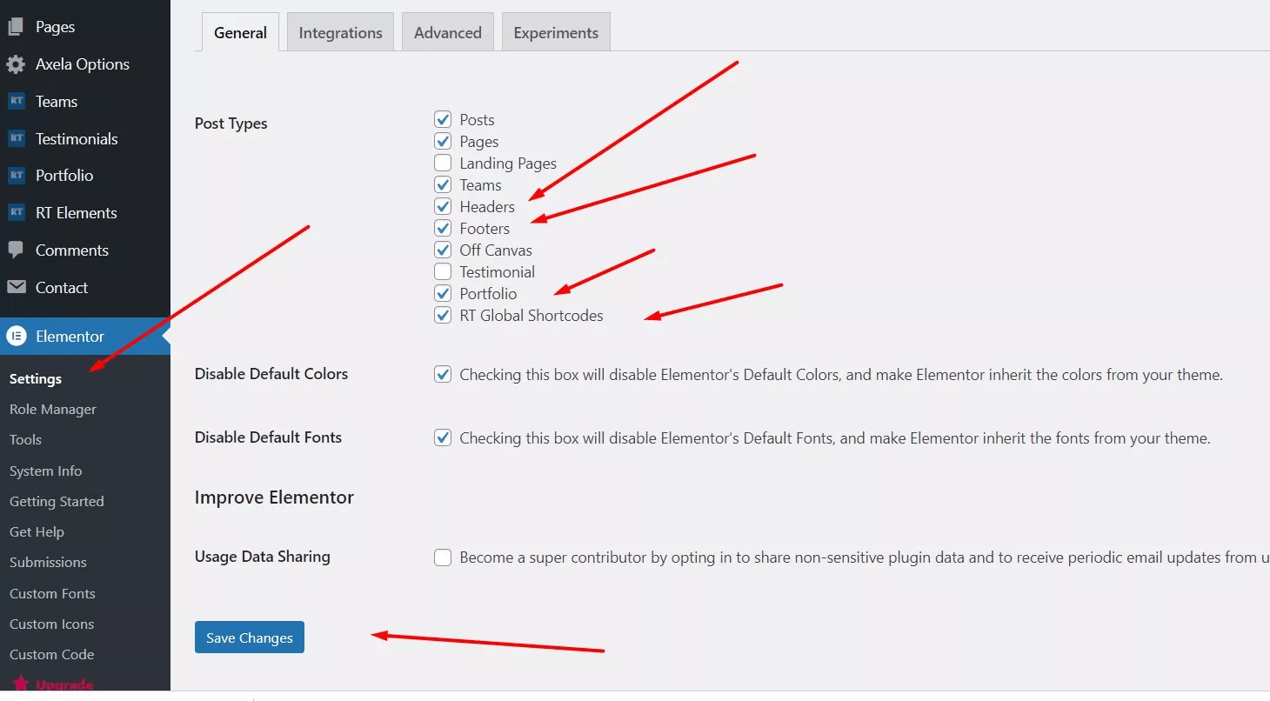The width and height of the screenshot is (1270, 701).
Task: Switch to the Integrations tab
Action: pos(340,31)
